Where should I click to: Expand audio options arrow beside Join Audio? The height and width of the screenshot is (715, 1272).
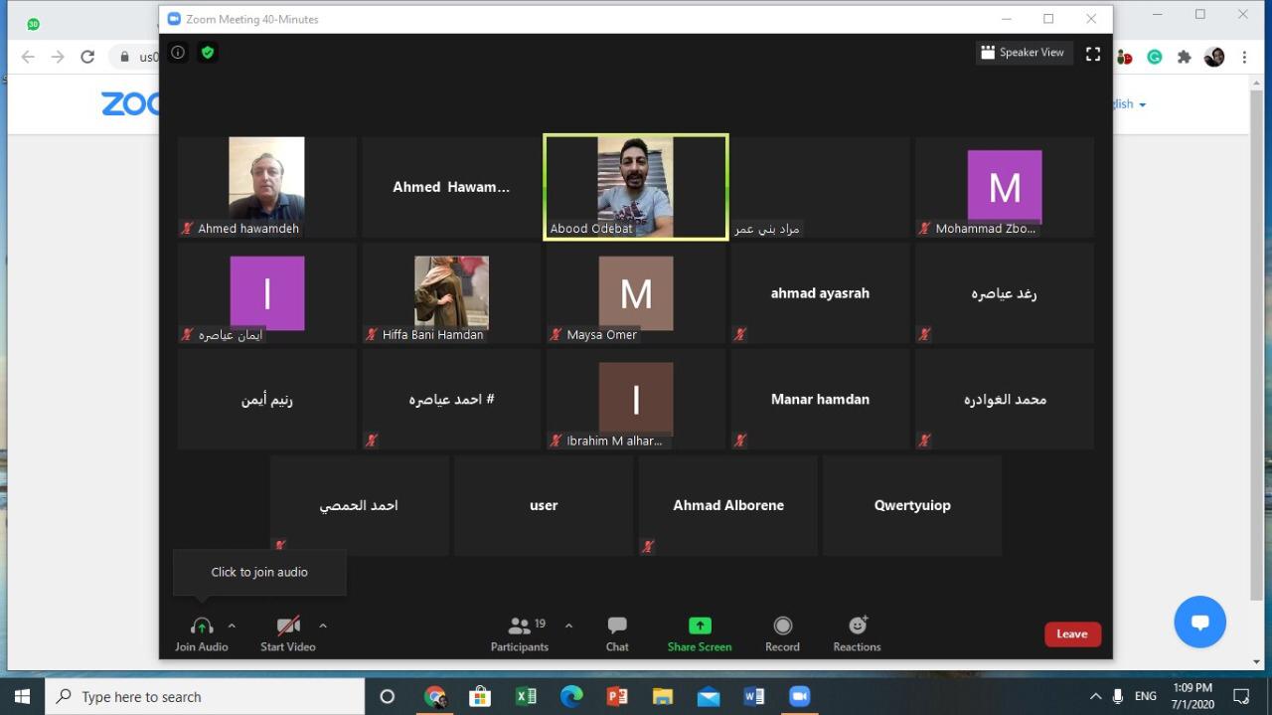pyautogui.click(x=232, y=626)
